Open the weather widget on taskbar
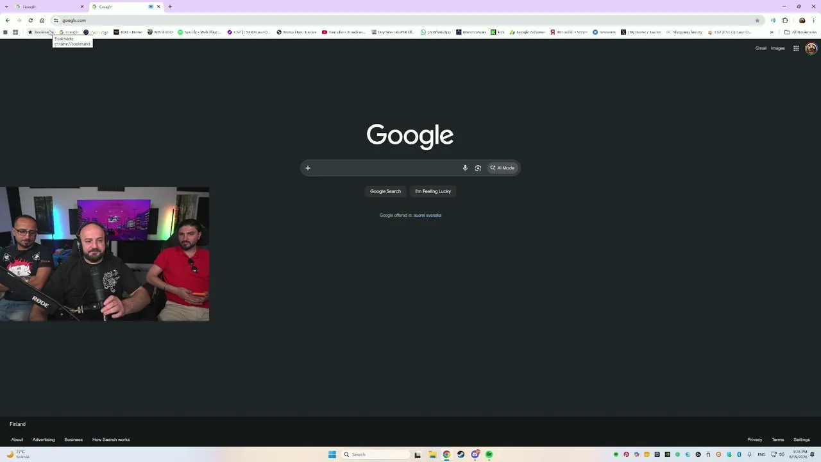This screenshot has height=462, width=821. coord(18,454)
